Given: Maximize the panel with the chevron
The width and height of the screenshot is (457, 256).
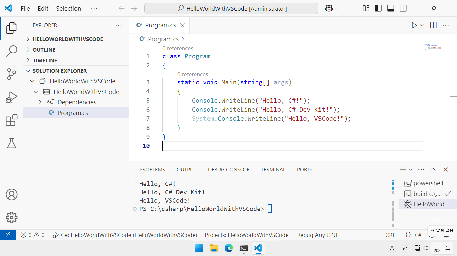Looking at the screenshot, I should tap(433, 169).
